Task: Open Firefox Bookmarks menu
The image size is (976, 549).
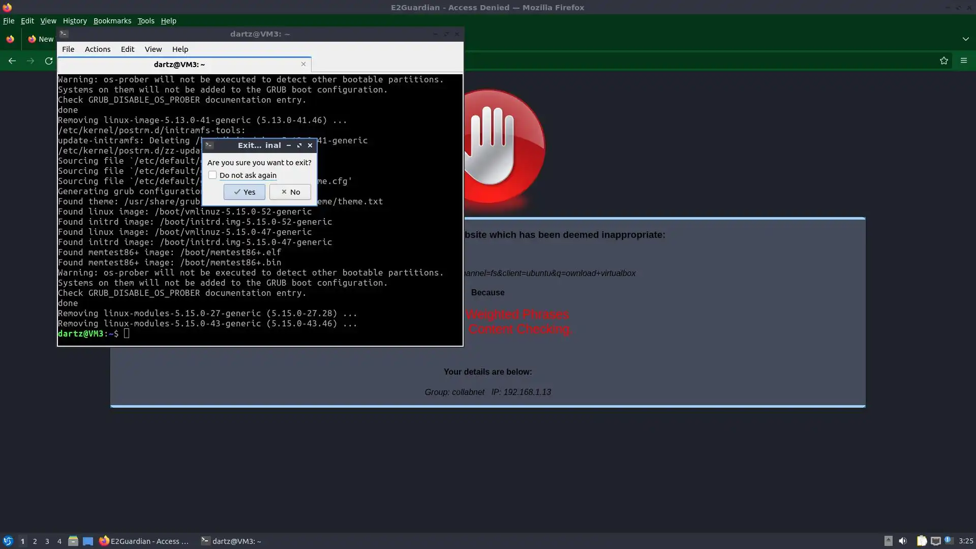Action: pyautogui.click(x=112, y=21)
